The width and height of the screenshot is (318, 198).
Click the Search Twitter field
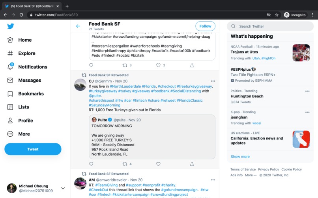(270, 26)
